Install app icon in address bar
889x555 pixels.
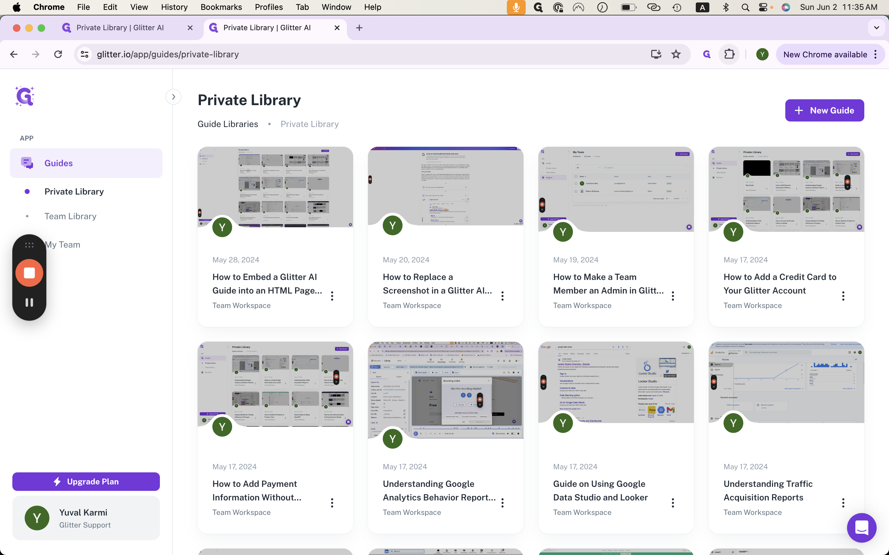(x=656, y=54)
